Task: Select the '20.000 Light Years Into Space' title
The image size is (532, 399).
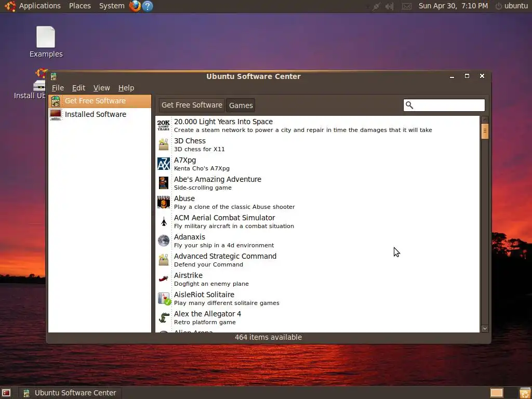Action: pos(223,122)
